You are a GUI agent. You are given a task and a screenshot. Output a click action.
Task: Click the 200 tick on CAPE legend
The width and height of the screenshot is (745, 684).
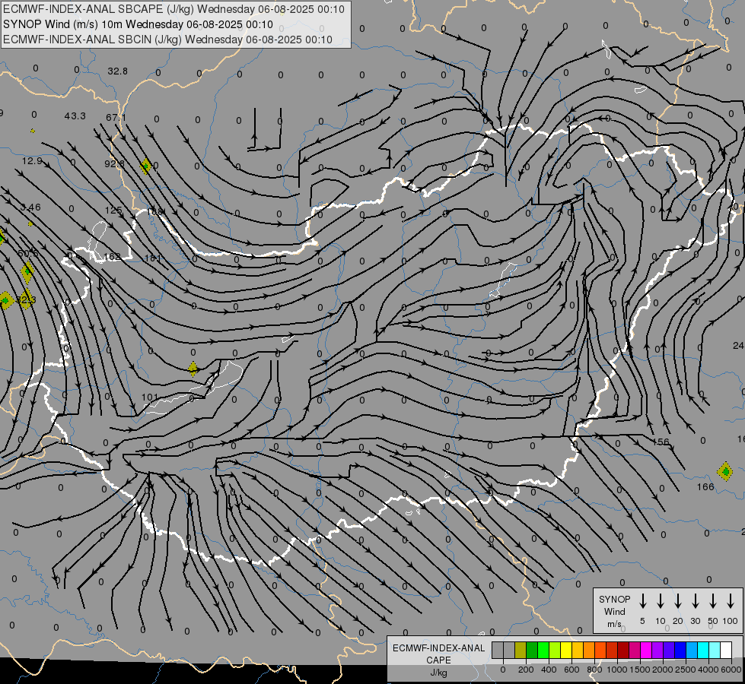click(526, 670)
